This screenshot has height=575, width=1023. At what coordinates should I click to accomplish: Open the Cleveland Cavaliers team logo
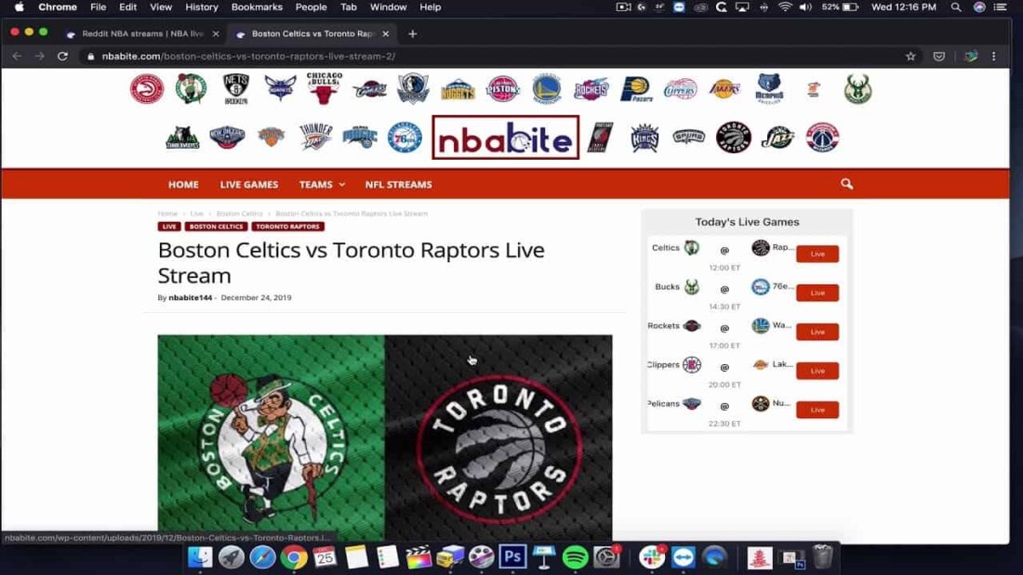pos(370,88)
